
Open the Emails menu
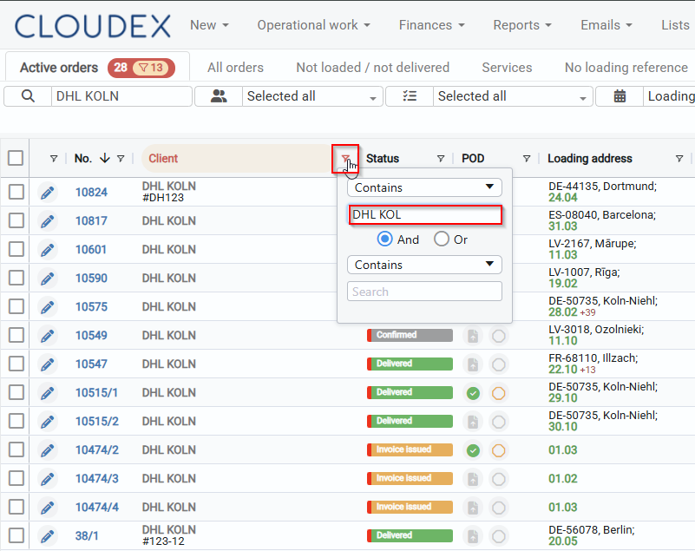606,25
